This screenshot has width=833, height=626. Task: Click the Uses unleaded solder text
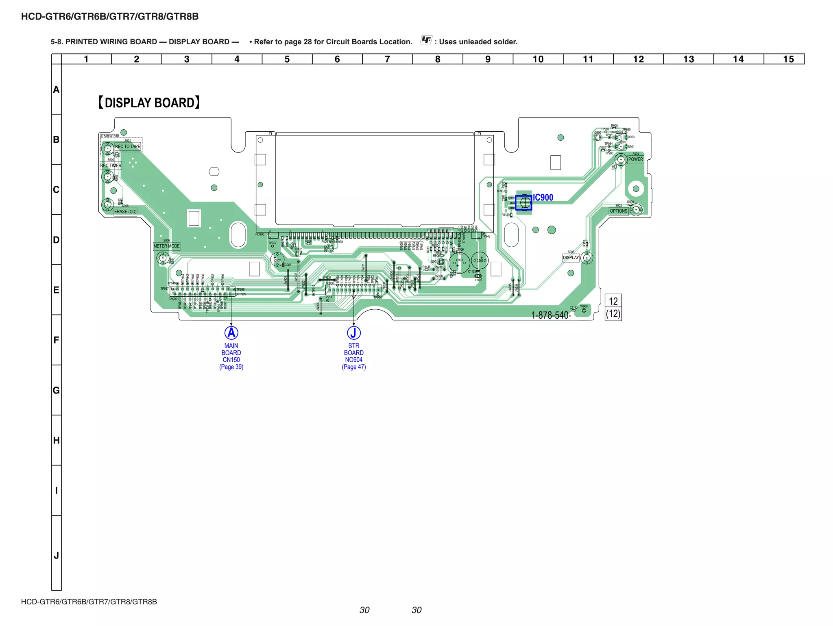476,41
